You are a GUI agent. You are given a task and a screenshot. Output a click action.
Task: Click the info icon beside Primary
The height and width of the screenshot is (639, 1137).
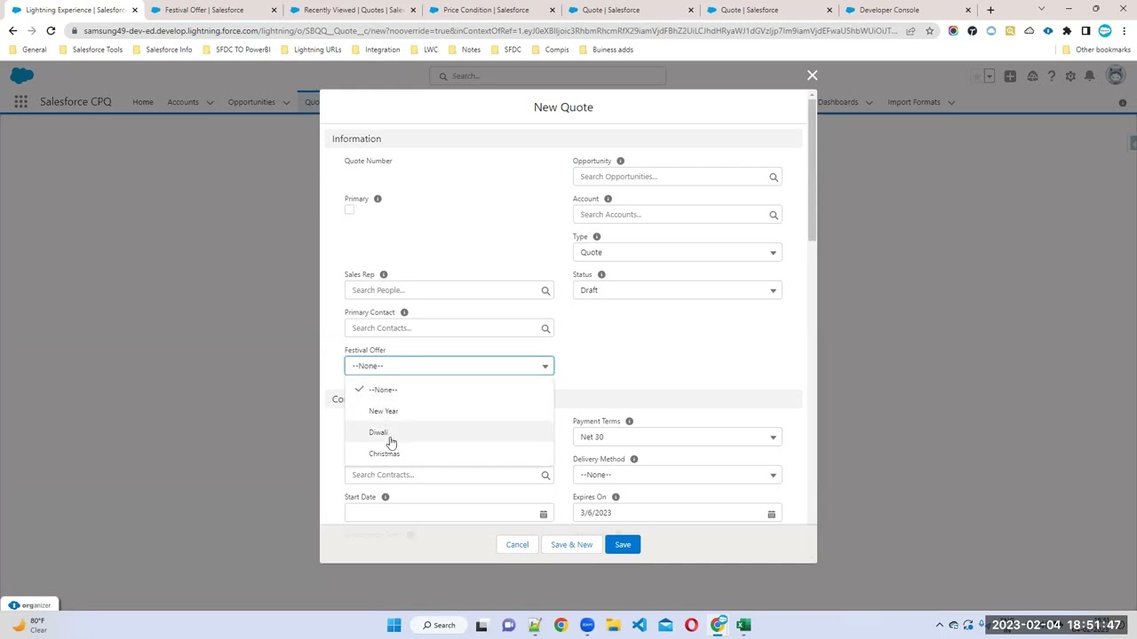pyautogui.click(x=378, y=199)
